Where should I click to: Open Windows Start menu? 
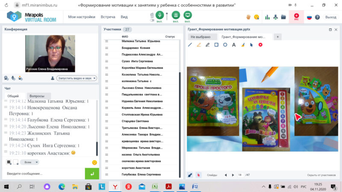pyautogui.click(x=6, y=186)
